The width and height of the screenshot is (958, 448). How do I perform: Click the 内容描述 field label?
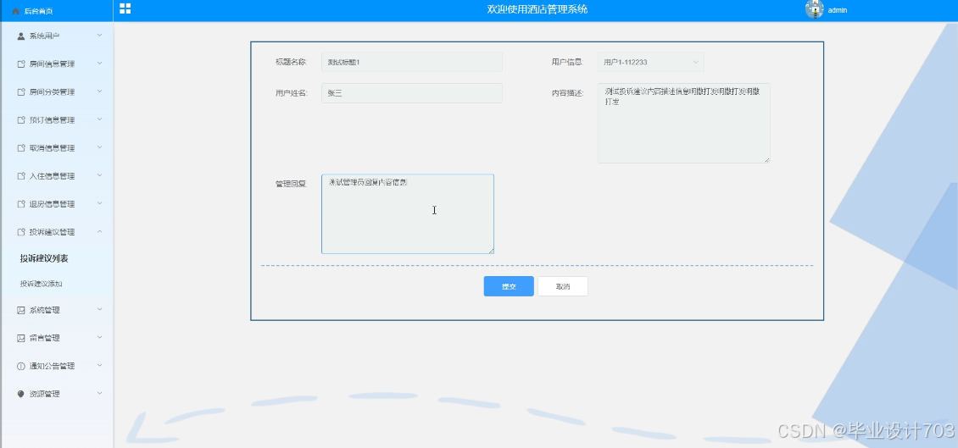[567, 93]
